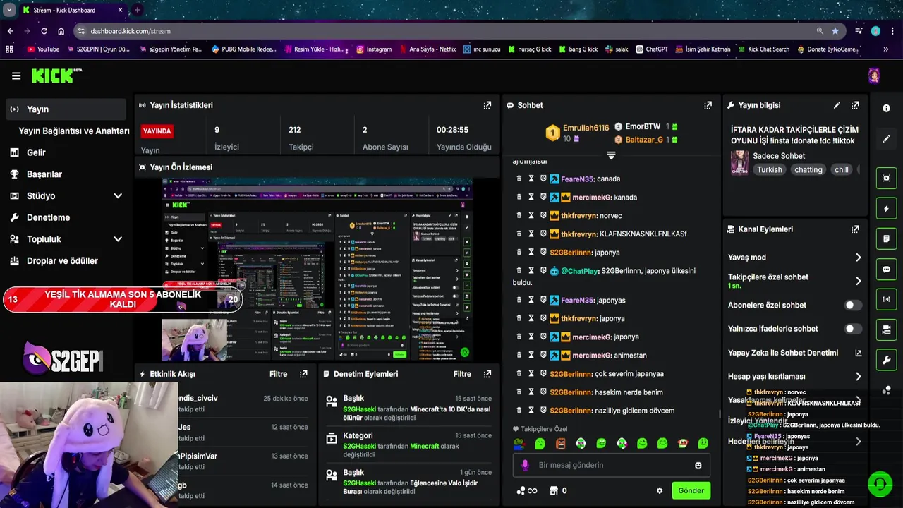903x508 pixels.
Task: Click the Sadece Sohbet category thumbnail
Action: [739, 162]
